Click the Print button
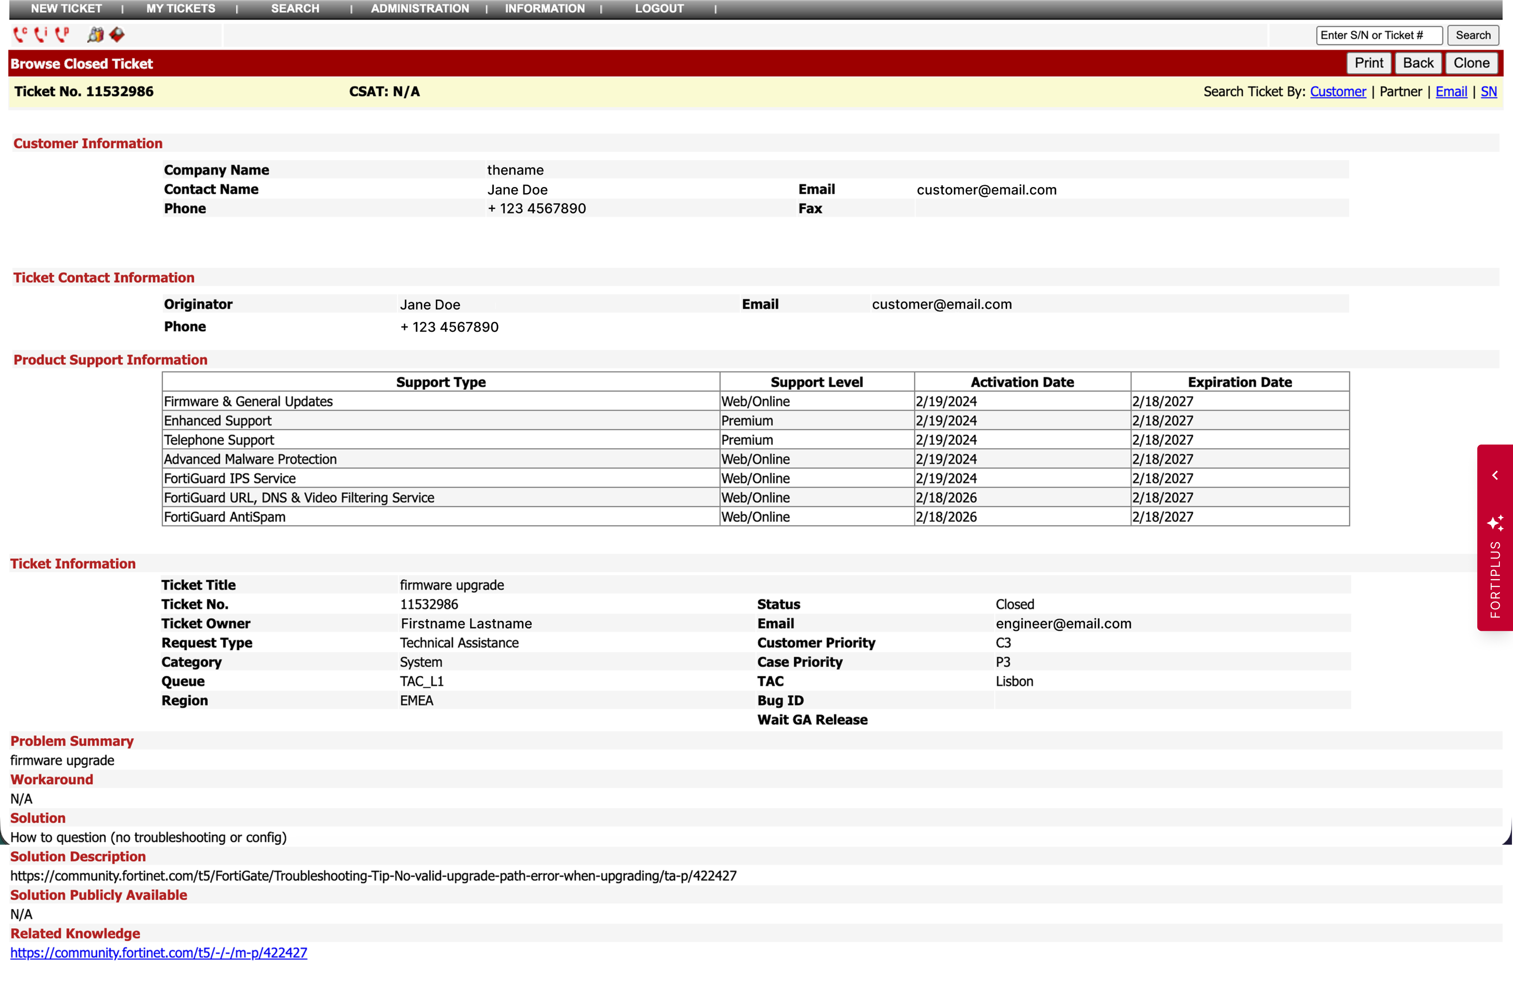The height and width of the screenshot is (981, 1513). tap(1369, 63)
